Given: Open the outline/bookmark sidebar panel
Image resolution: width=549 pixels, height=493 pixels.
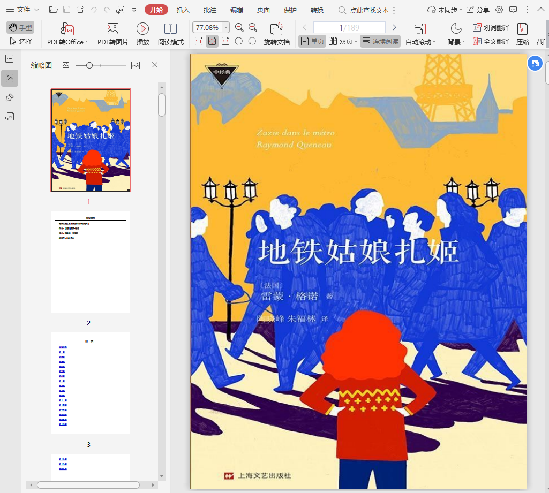Looking at the screenshot, I should (10, 58).
